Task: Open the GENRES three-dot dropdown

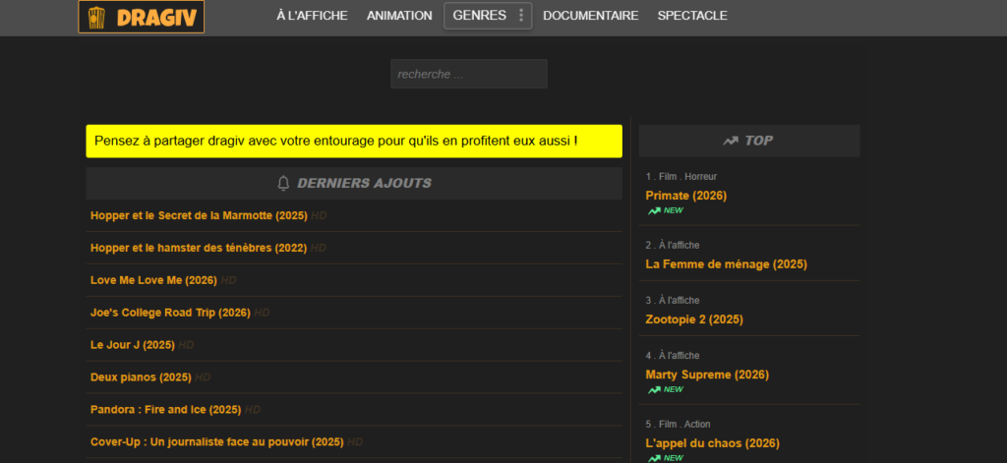Action: (x=521, y=16)
